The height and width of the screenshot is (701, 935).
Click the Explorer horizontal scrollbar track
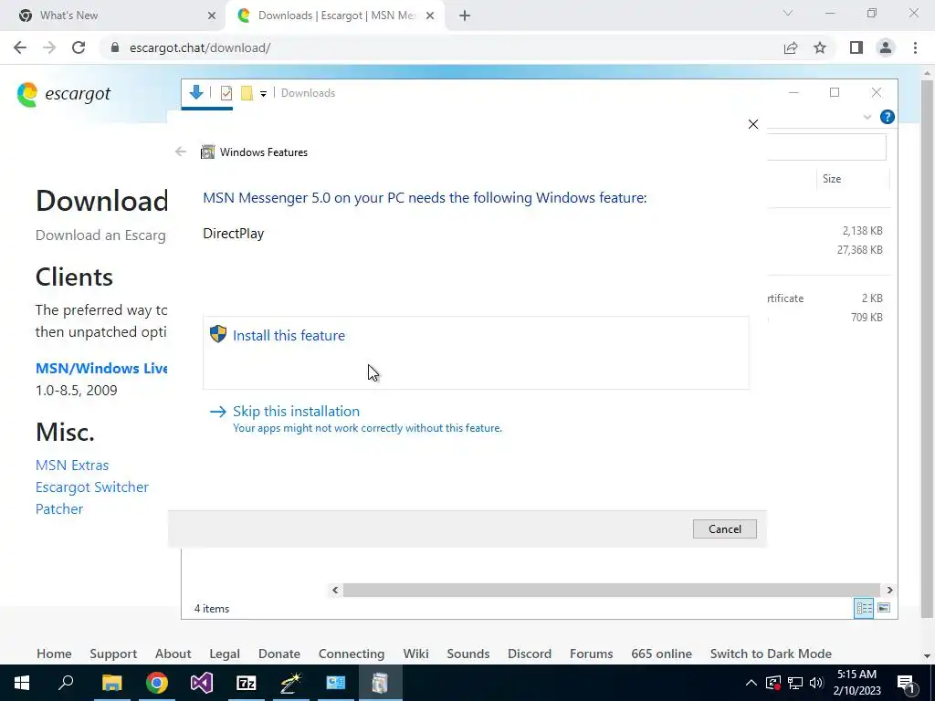[612, 591]
